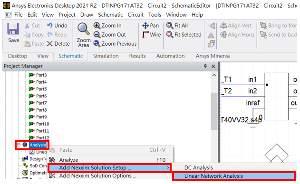Screen dimensions: 300x184
Task: Switch to the Automation ribbon tab
Action: pos(170,56)
